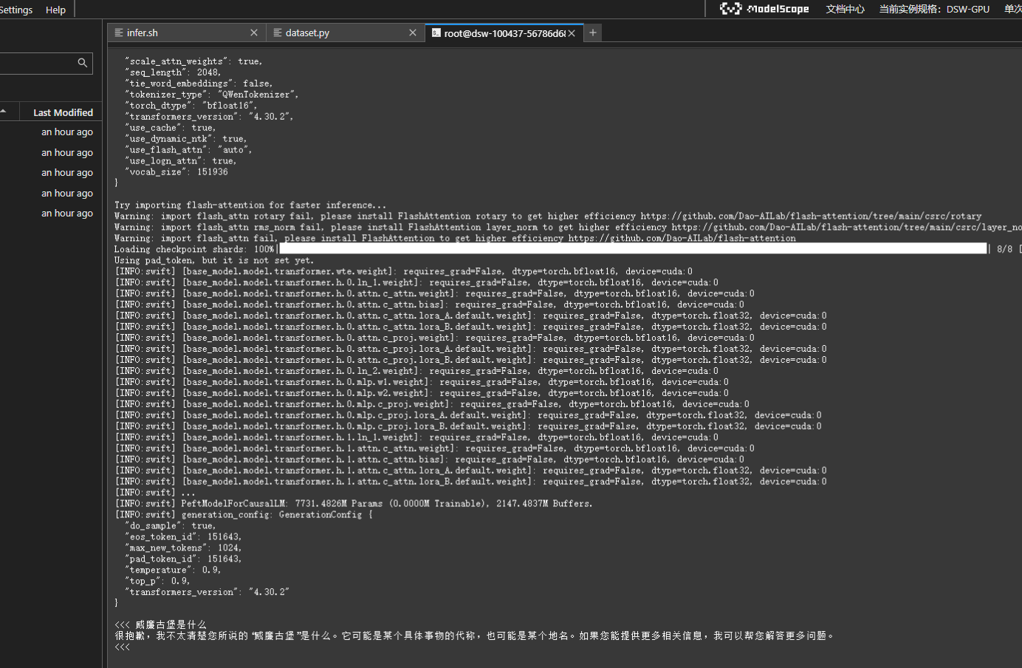The image size is (1022, 668).
Task: Click the "use_flash_attn": "auto" line
Action: tap(188, 150)
